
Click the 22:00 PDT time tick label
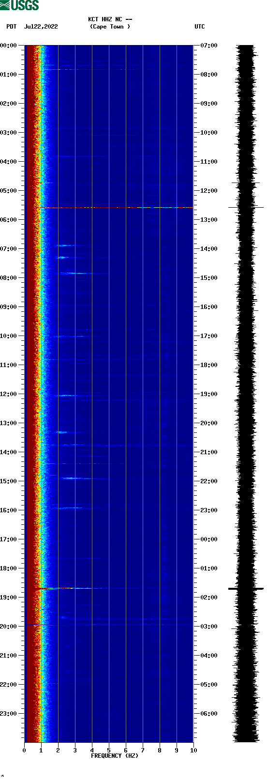[x=9, y=685]
